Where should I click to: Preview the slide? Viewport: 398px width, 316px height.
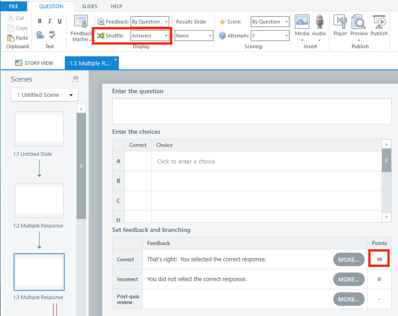(359, 26)
